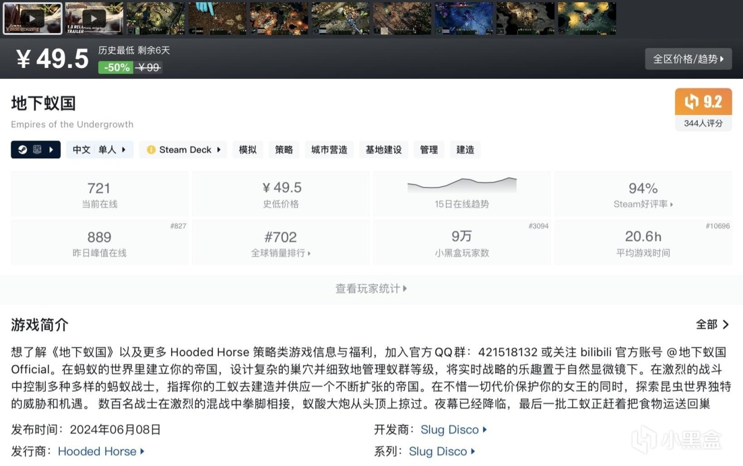Open the publisher Hooded Horse link
Viewport: 743px width, 466px height.
(101, 451)
